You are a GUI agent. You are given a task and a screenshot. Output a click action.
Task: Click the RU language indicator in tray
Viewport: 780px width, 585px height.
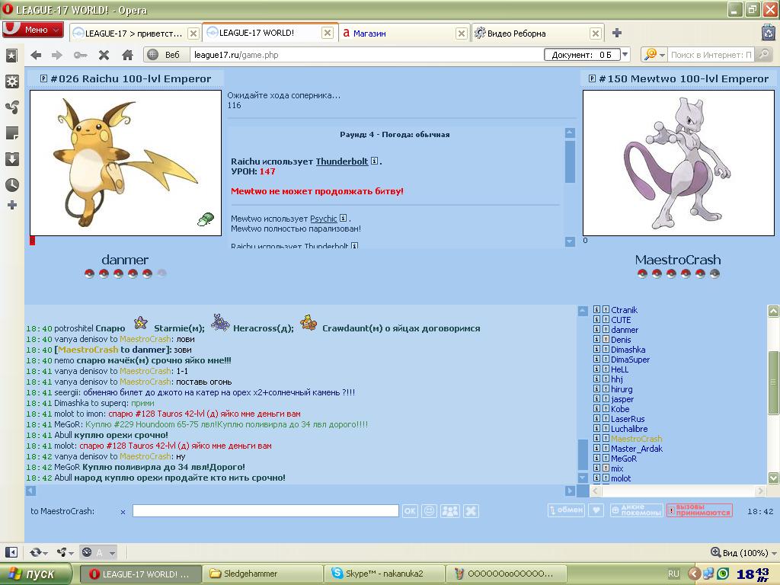pyautogui.click(x=673, y=574)
